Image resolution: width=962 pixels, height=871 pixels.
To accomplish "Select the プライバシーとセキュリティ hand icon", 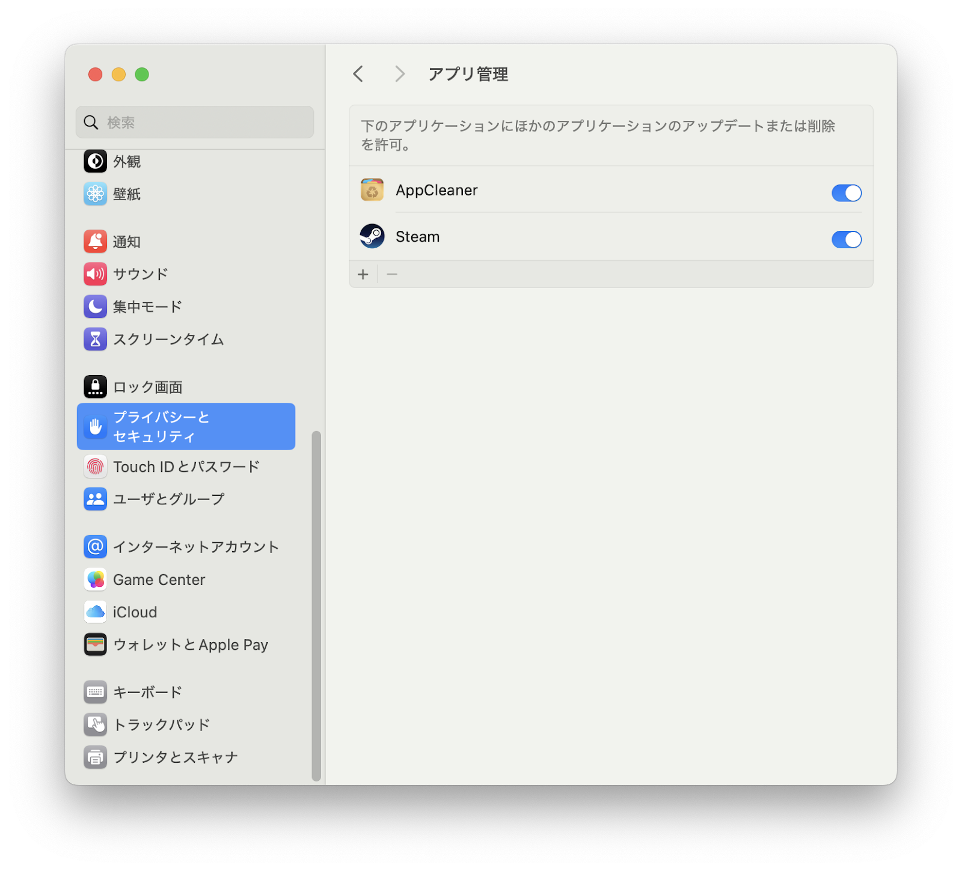I will (x=95, y=426).
